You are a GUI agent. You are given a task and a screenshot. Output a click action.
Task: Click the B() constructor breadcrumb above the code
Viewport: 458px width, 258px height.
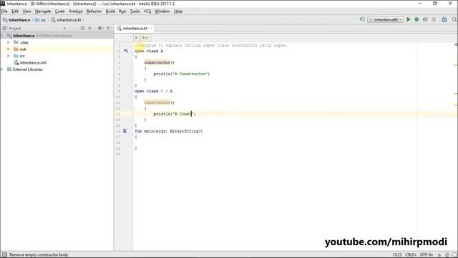(x=145, y=37)
